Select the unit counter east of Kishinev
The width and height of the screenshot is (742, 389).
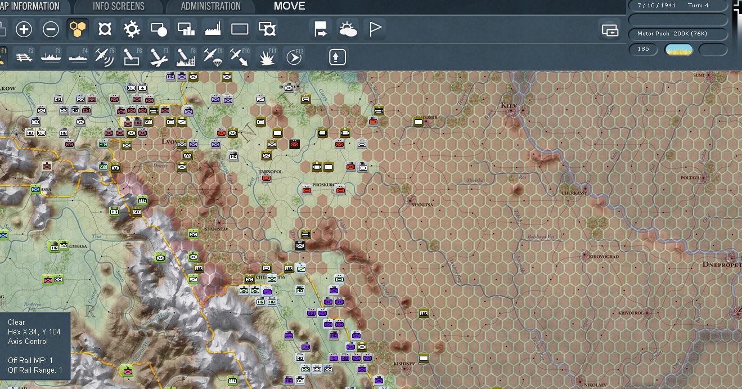(x=424, y=358)
